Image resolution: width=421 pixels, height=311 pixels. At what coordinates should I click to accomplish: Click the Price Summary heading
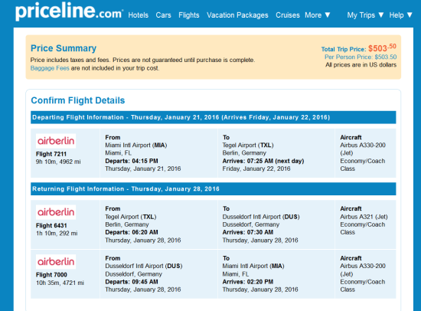[64, 48]
